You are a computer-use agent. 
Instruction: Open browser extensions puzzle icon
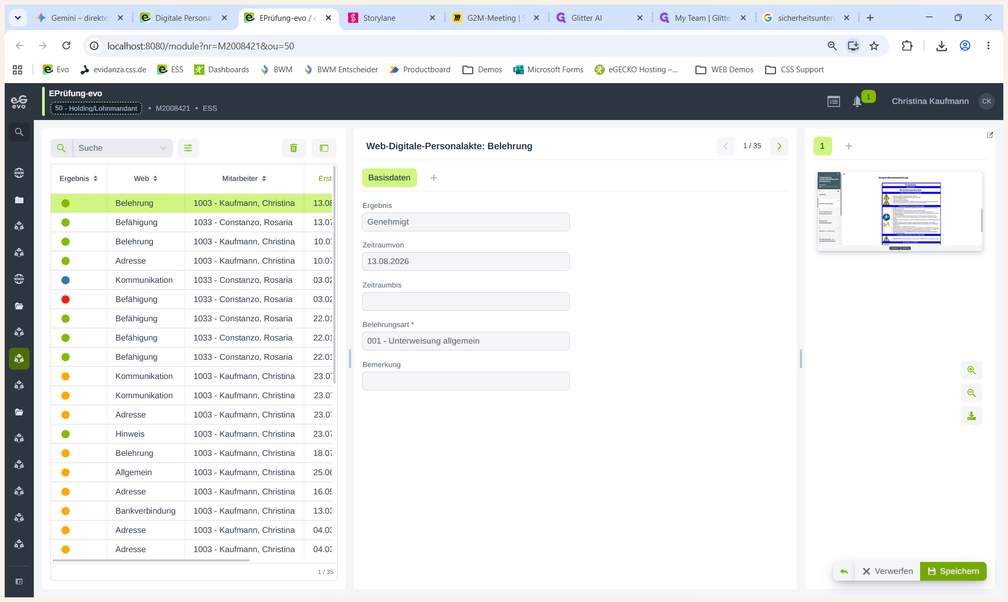point(907,46)
